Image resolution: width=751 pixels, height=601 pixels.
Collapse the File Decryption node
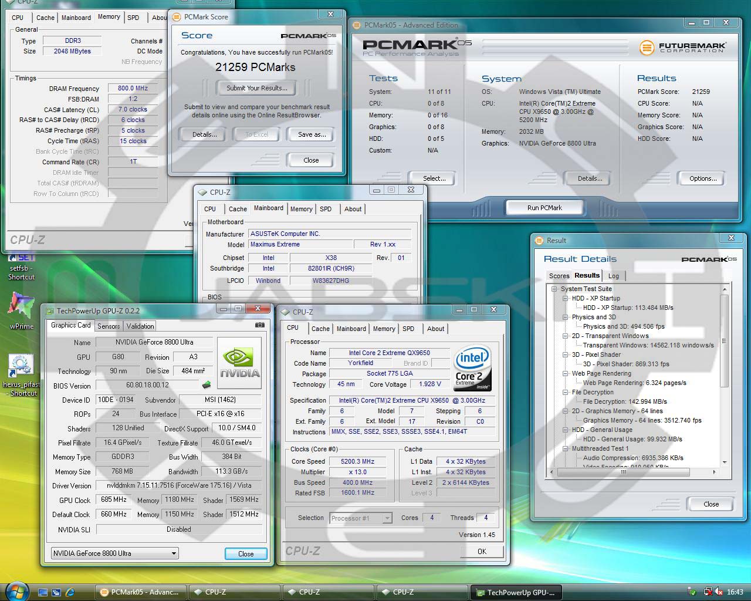[566, 392]
